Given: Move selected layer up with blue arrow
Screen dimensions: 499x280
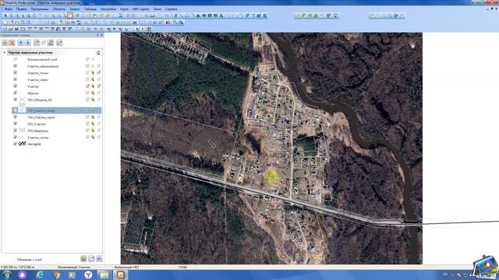Looking at the screenshot, I should [x=21, y=43].
